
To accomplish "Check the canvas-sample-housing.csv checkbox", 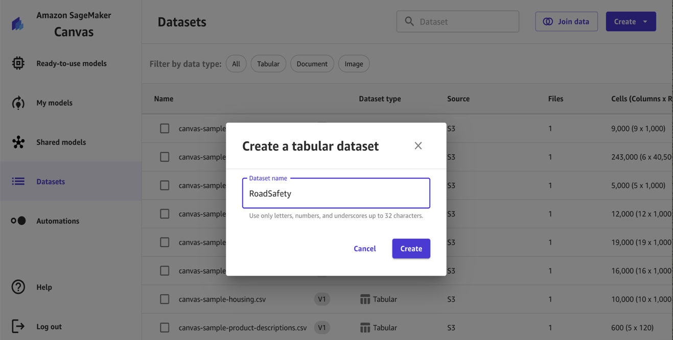I will click(165, 299).
